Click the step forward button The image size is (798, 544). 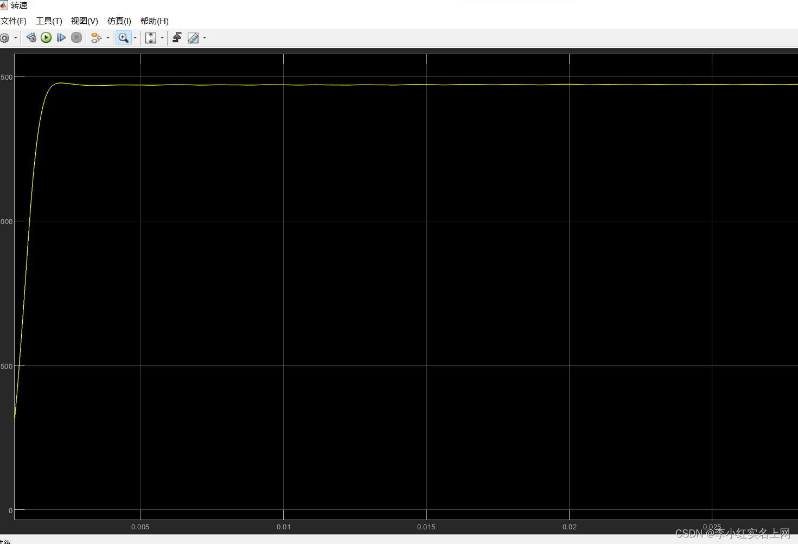pos(61,37)
